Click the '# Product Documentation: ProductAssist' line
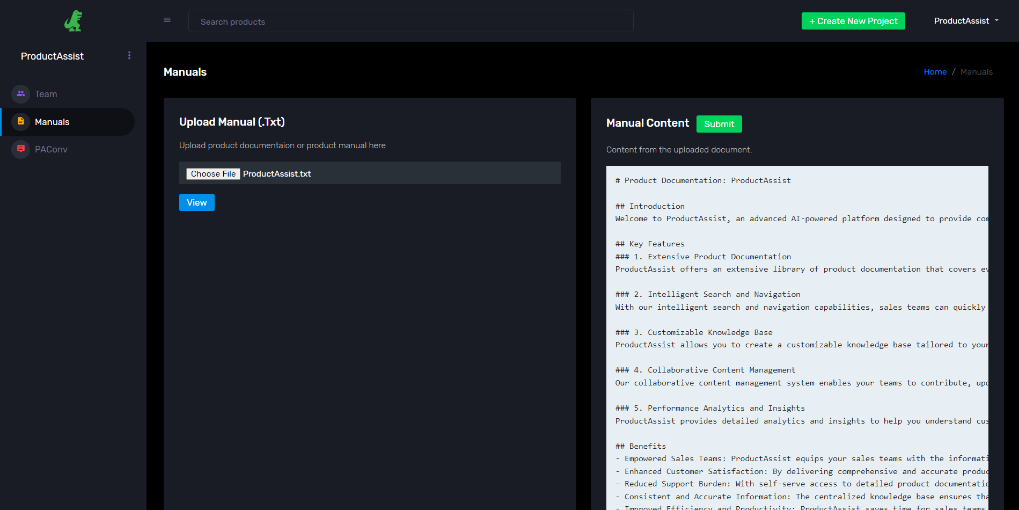1019x510 pixels. pos(703,180)
